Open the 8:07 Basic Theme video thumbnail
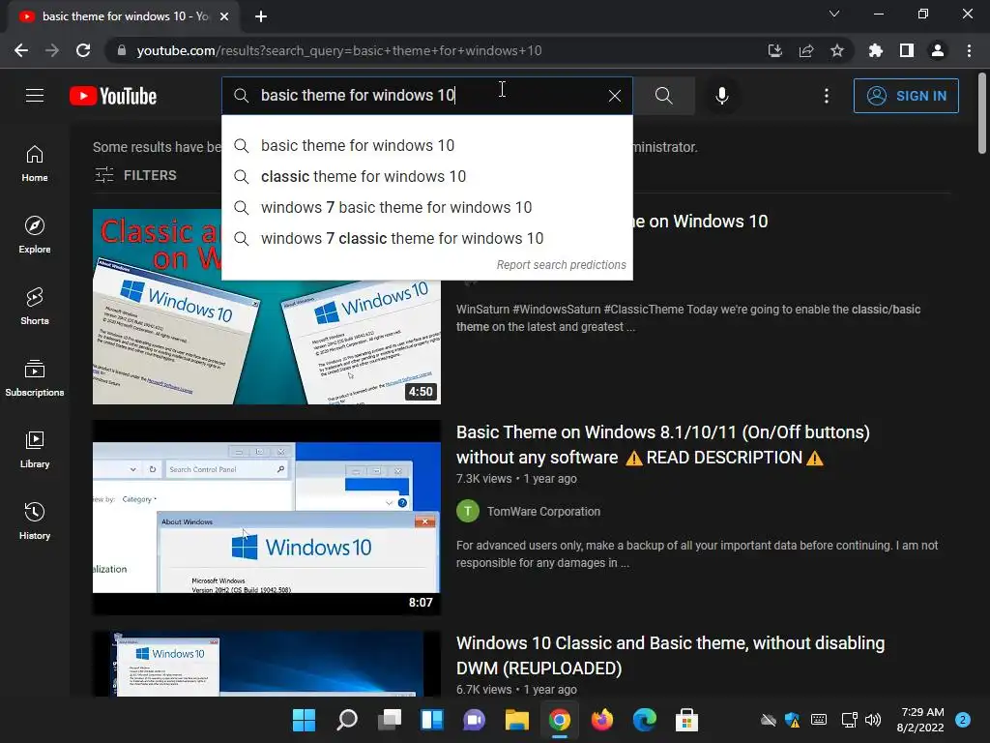The width and height of the screenshot is (990, 743). (267, 518)
